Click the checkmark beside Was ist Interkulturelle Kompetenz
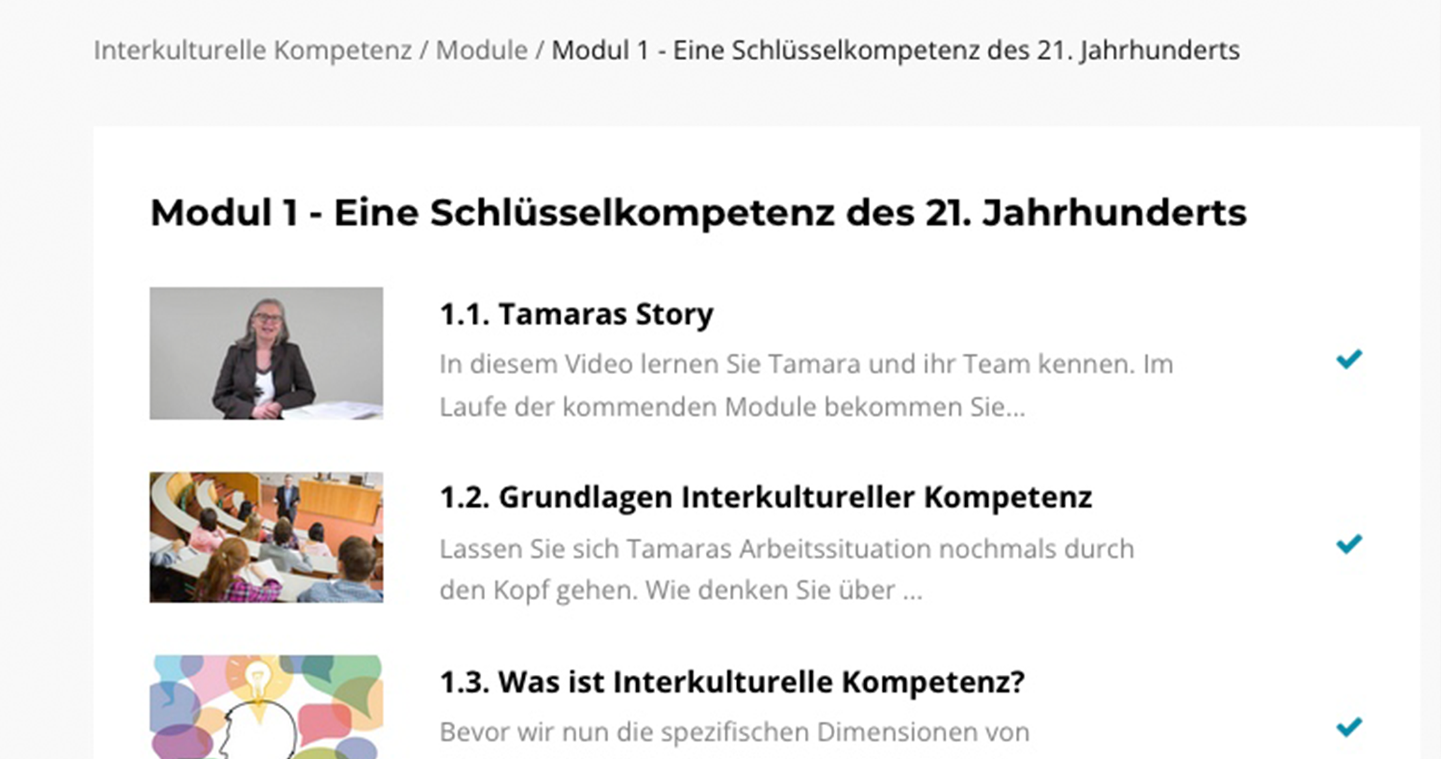 (1349, 726)
